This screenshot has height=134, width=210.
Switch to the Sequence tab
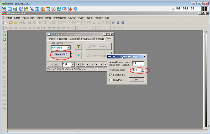[62, 39]
